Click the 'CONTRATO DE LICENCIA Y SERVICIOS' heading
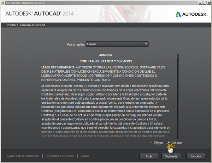The image size is (212, 163). click(x=106, y=61)
